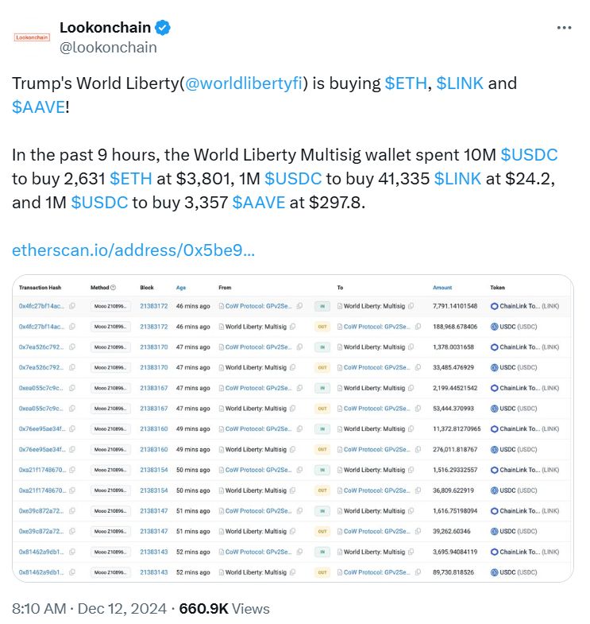Click the USDC token icon in second row
This screenshot has width=590, height=624.
tap(494, 326)
